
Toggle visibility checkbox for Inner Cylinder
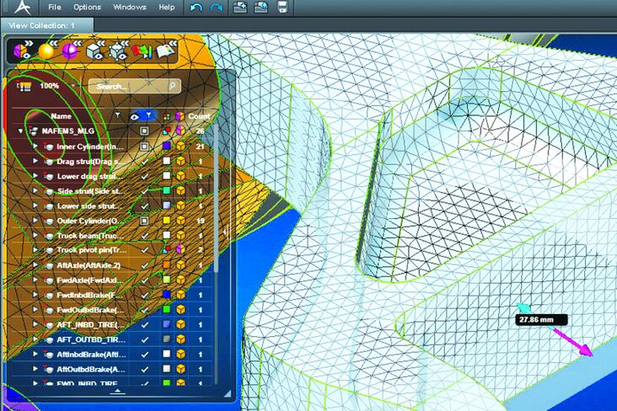coord(144,147)
